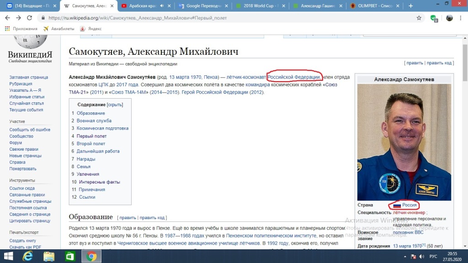Click the article's top править link
Image resolution: width=468 pixels, height=263 pixels.
(415, 63)
